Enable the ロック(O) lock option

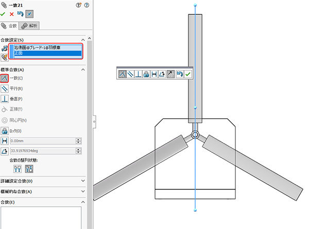(x=5, y=131)
